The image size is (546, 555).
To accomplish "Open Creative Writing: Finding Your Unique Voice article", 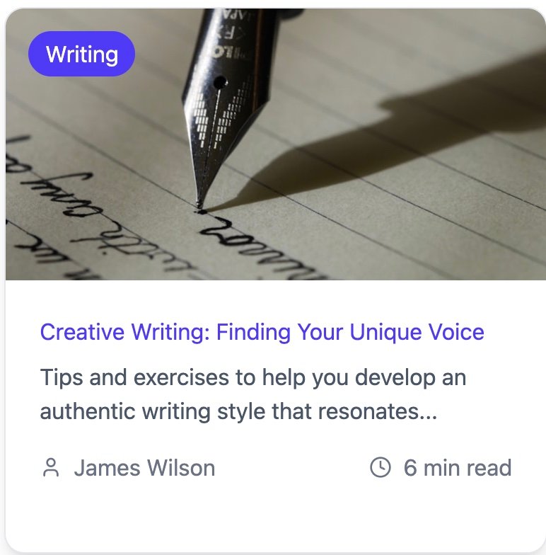I will pyautogui.click(x=262, y=332).
